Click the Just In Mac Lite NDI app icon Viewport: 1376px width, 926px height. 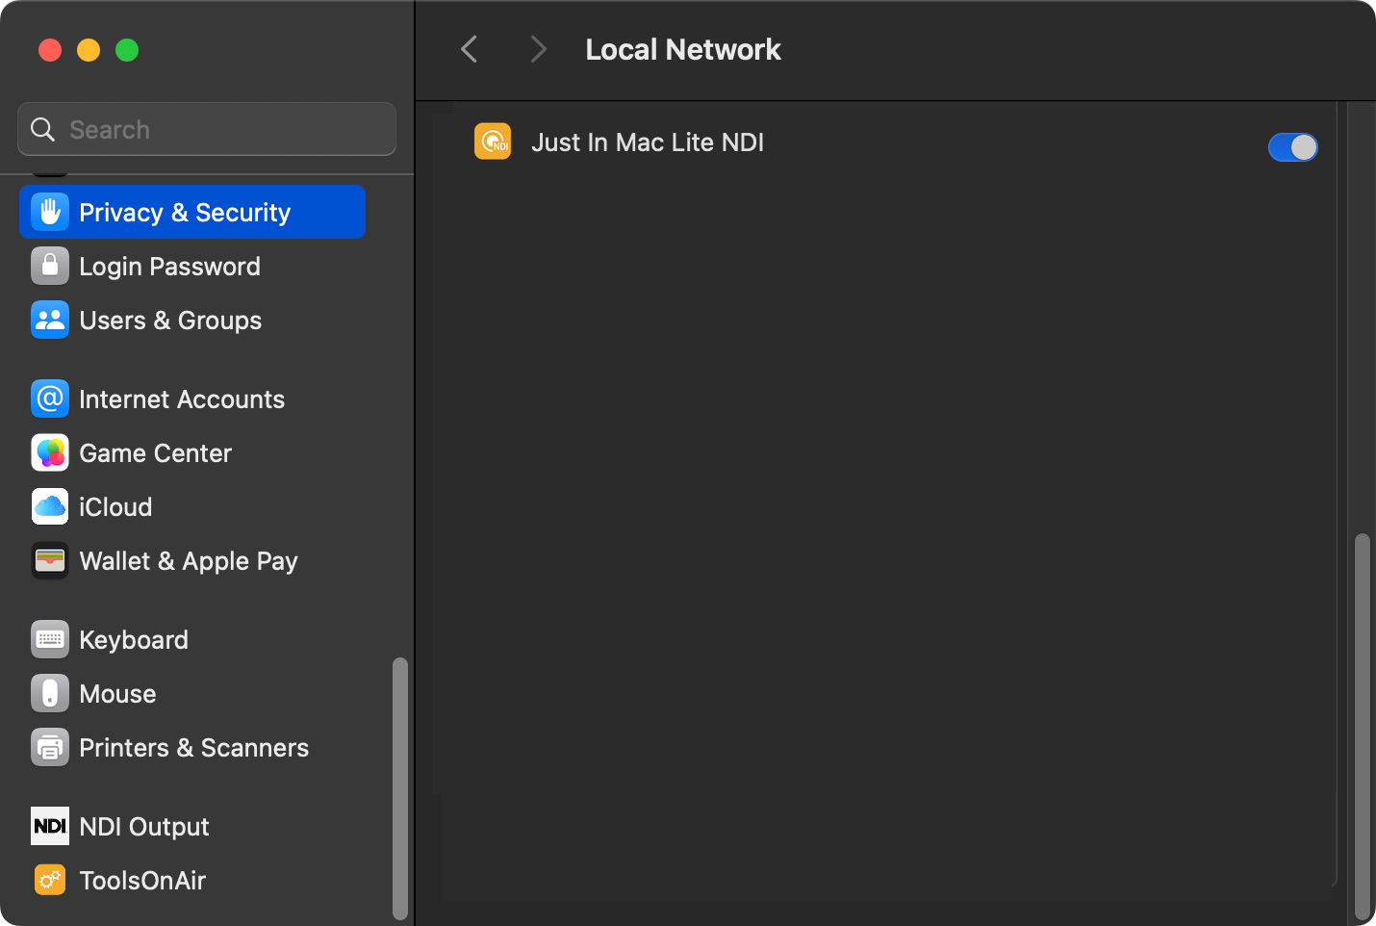(x=493, y=141)
